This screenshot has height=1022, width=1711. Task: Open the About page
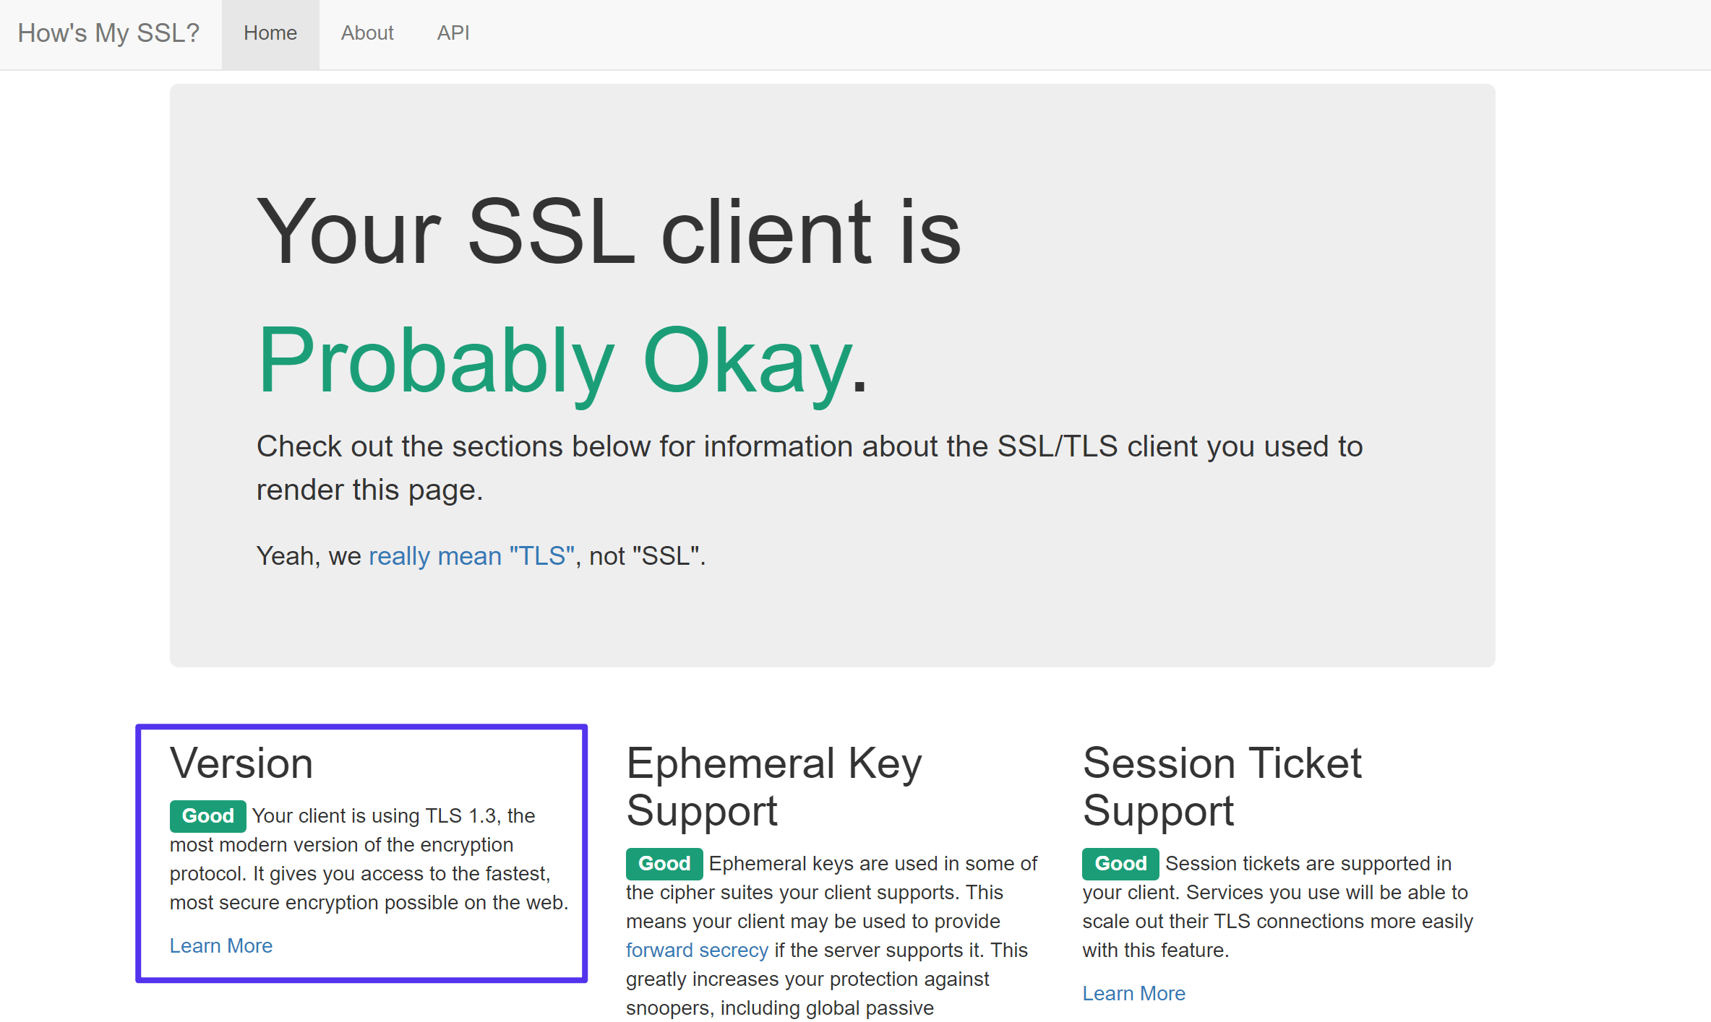click(365, 33)
